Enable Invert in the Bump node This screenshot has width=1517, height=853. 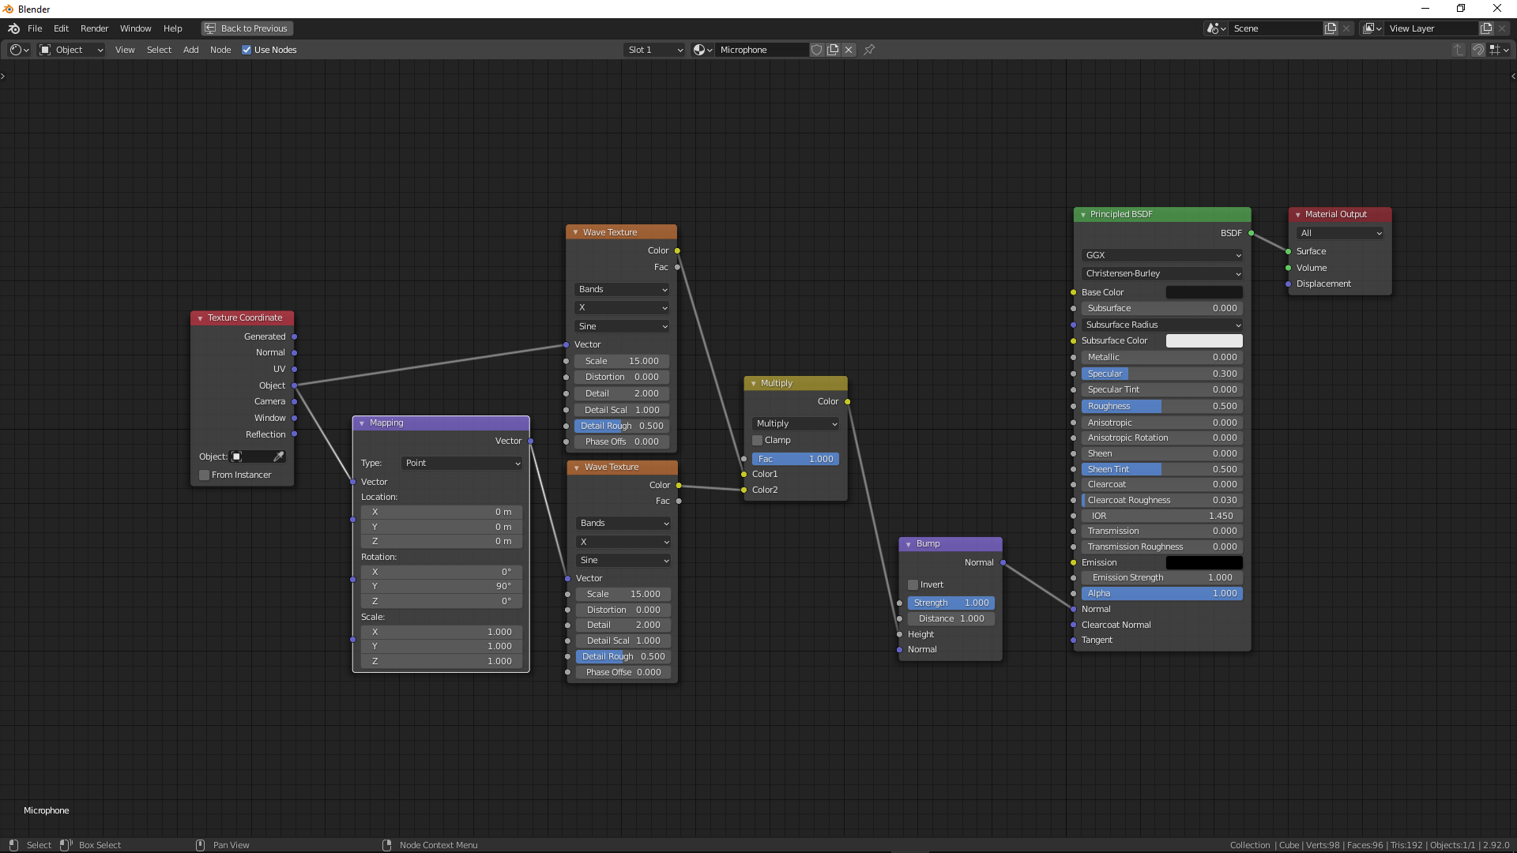click(x=913, y=584)
